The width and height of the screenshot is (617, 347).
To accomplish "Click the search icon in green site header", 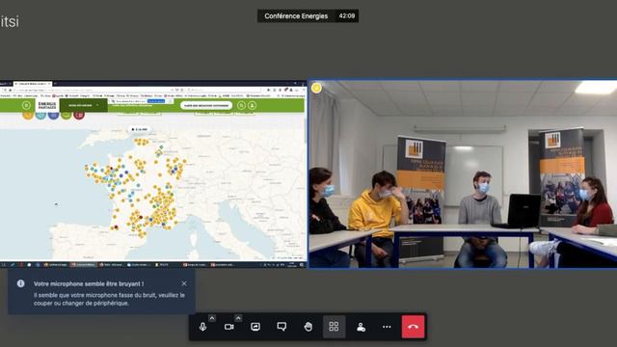I will point(241,105).
